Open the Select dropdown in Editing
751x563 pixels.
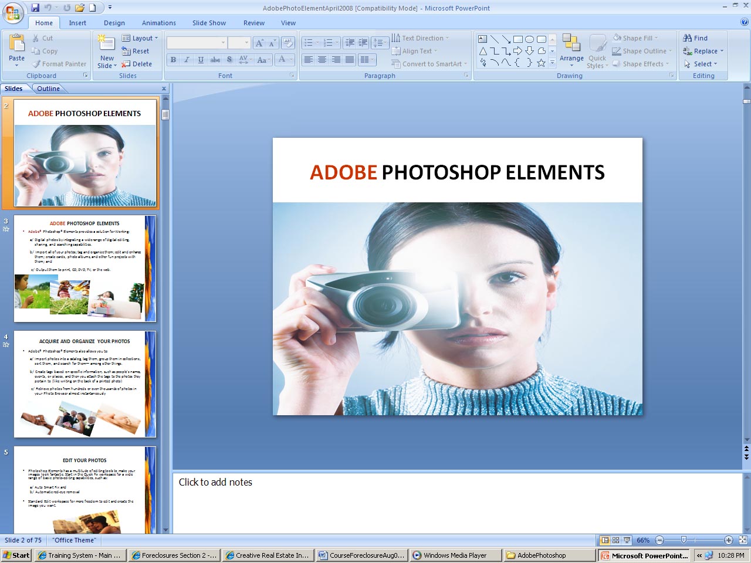click(701, 64)
